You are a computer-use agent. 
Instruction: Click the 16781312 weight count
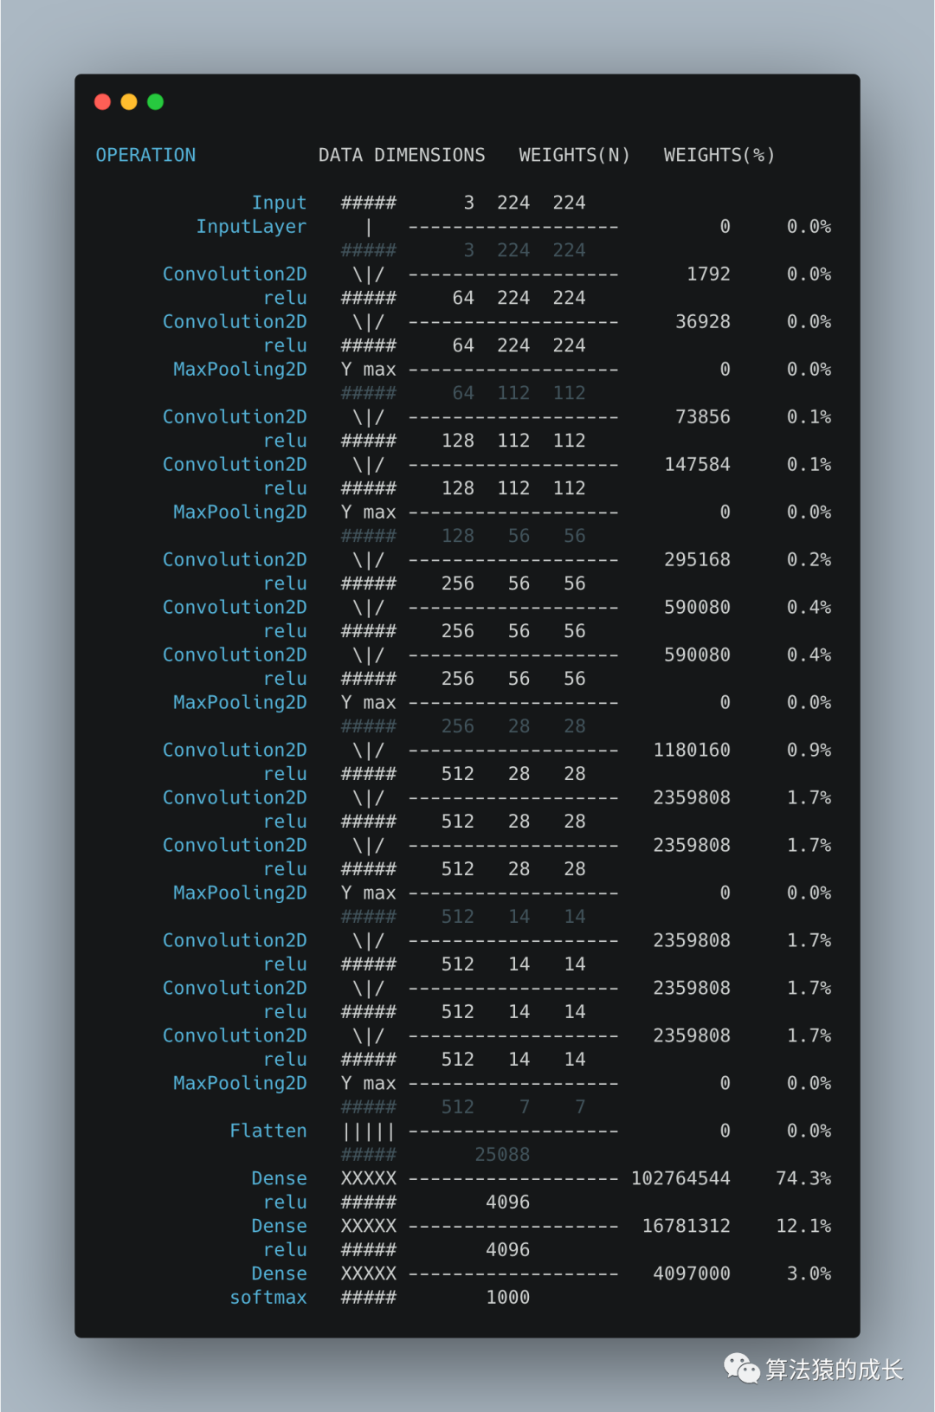tap(687, 1226)
